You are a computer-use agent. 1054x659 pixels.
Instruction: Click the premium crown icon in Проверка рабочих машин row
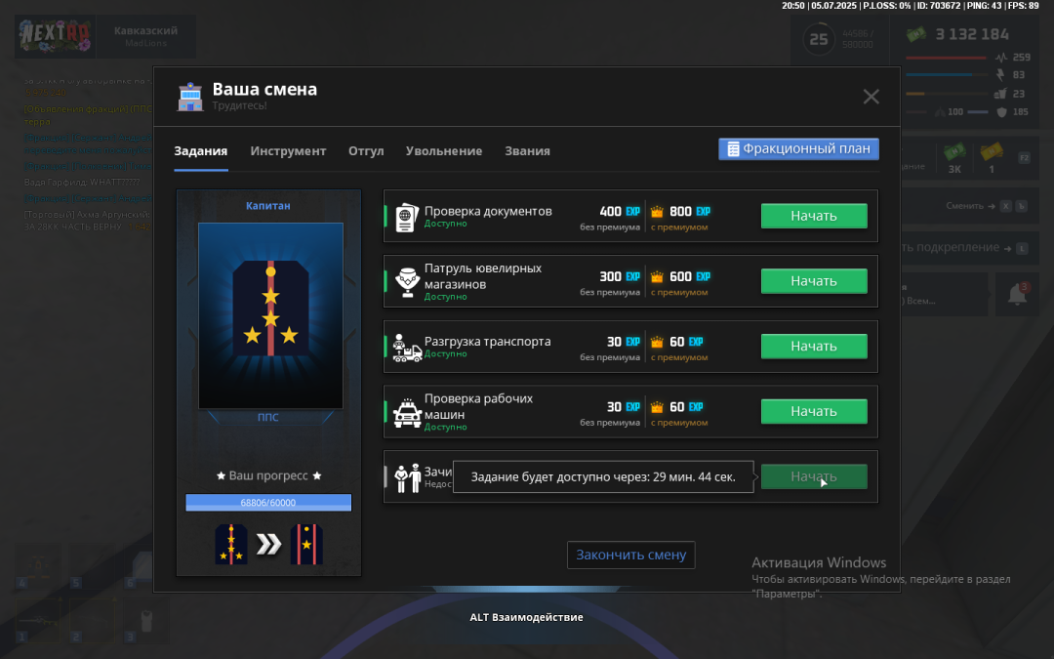pos(657,407)
